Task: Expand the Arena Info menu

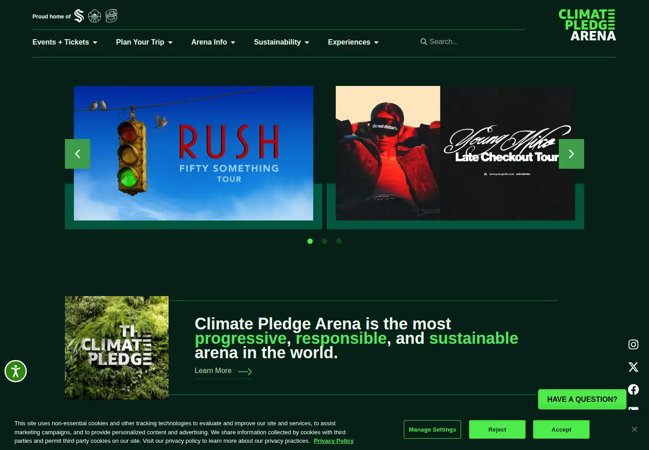Action: click(213, 42)
